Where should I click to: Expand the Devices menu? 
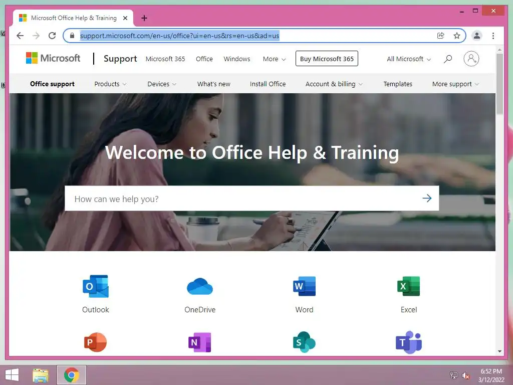tap(162, 84)
